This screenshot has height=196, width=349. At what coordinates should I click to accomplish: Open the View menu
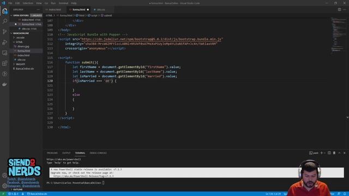click(39, 3)
